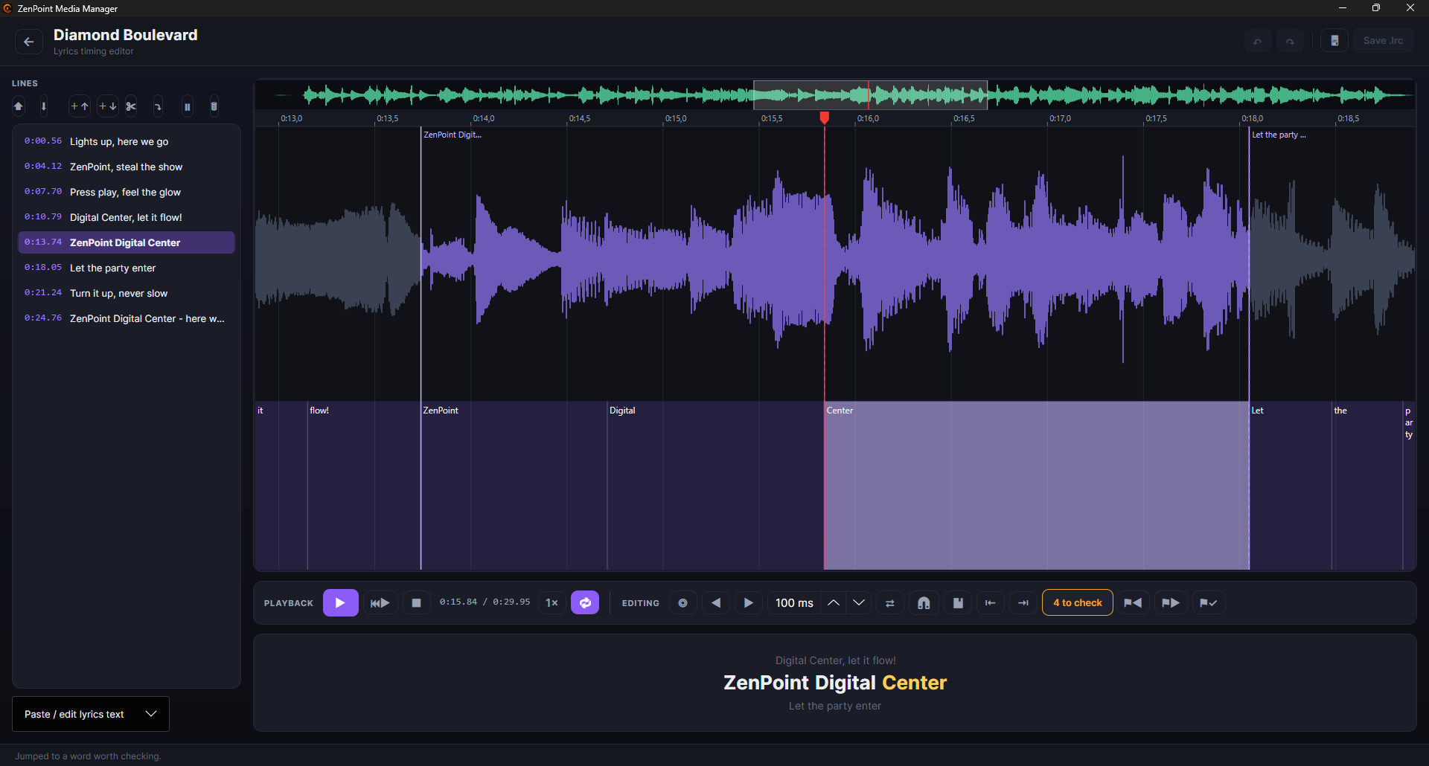Increase the 100 ms step with up chevron
This screenshot has height=766, width=1429.
[x=834, y=602]
